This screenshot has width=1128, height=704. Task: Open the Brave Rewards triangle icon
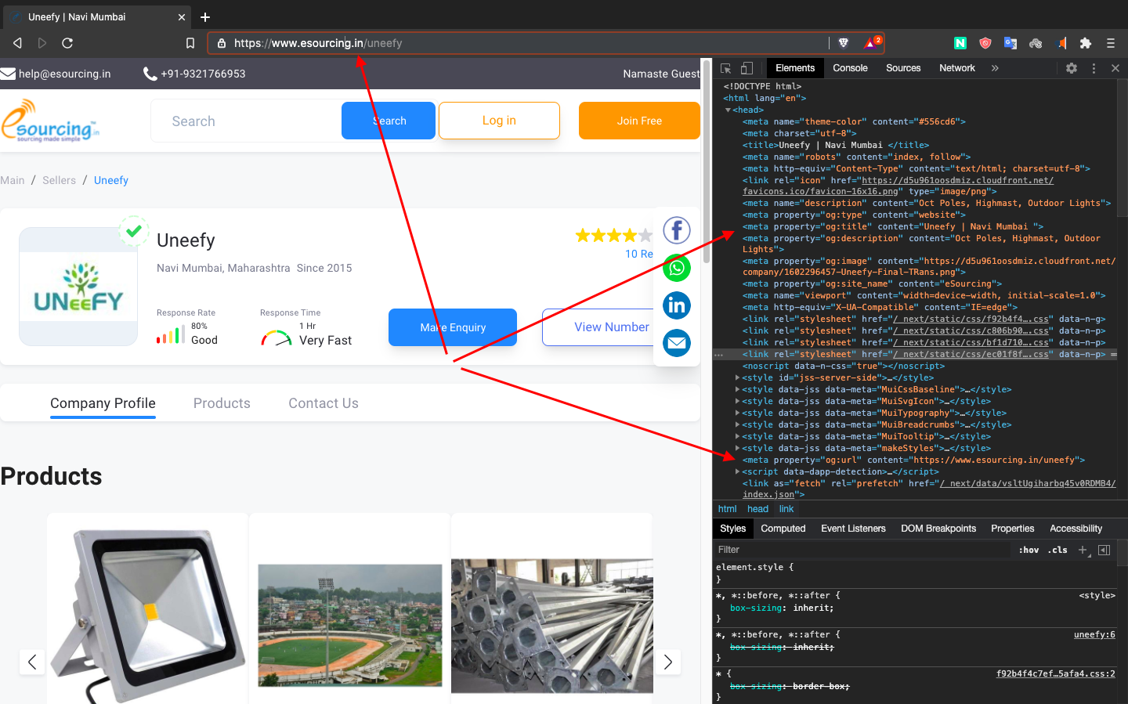click(x=872, y=42)
